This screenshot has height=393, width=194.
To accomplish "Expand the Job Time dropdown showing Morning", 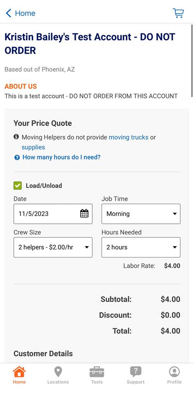I will [141, 214].
